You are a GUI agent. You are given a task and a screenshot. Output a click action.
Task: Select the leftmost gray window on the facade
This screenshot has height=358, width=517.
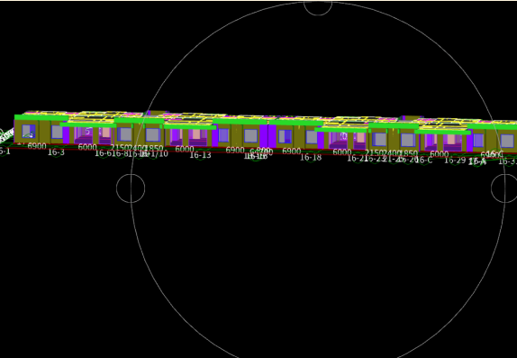28,131
